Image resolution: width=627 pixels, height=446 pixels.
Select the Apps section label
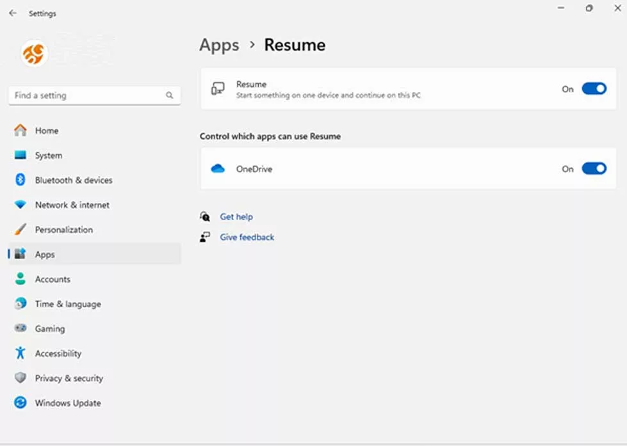point(45,255)
